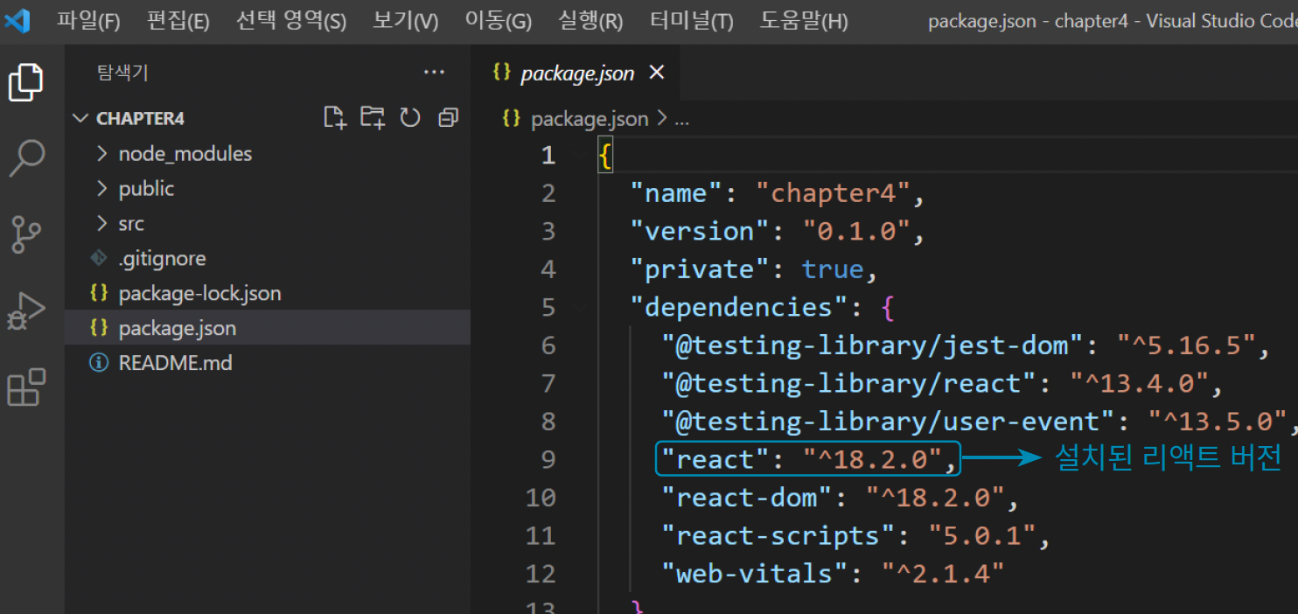Click the README.md info icon
Image resolution: width=1298 pixels, height=614 pixels.
[x=99, y=363]
